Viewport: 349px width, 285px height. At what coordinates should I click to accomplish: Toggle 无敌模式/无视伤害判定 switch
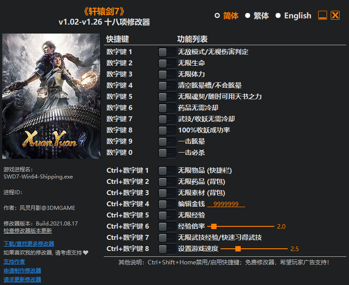point(167,52)
